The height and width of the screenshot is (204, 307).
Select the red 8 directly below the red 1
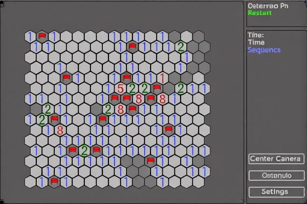tap(162, 99)
